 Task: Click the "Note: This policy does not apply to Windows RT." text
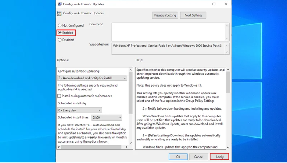(x=169, y=85)
